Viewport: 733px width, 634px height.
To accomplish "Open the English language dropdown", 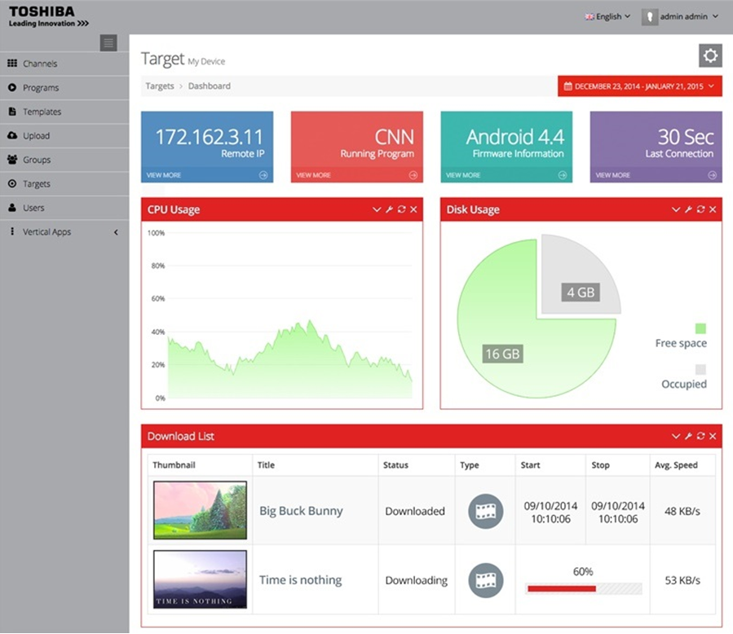I will point(607,16).
